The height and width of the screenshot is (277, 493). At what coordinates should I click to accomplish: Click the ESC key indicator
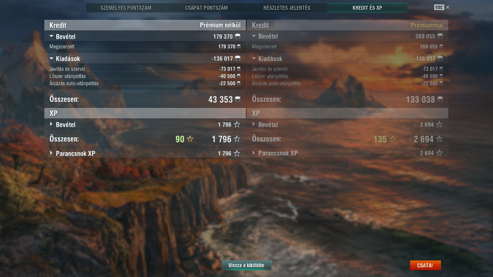tap(439, 7)
